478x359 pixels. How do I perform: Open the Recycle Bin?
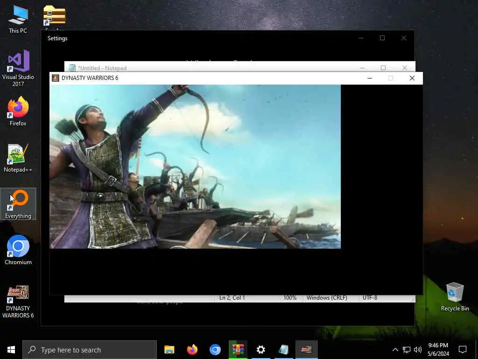(455, 297)
